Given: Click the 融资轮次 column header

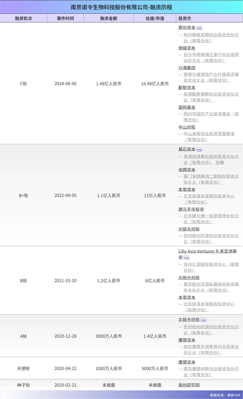Looking at the screenshot, I should coord(23,18).
